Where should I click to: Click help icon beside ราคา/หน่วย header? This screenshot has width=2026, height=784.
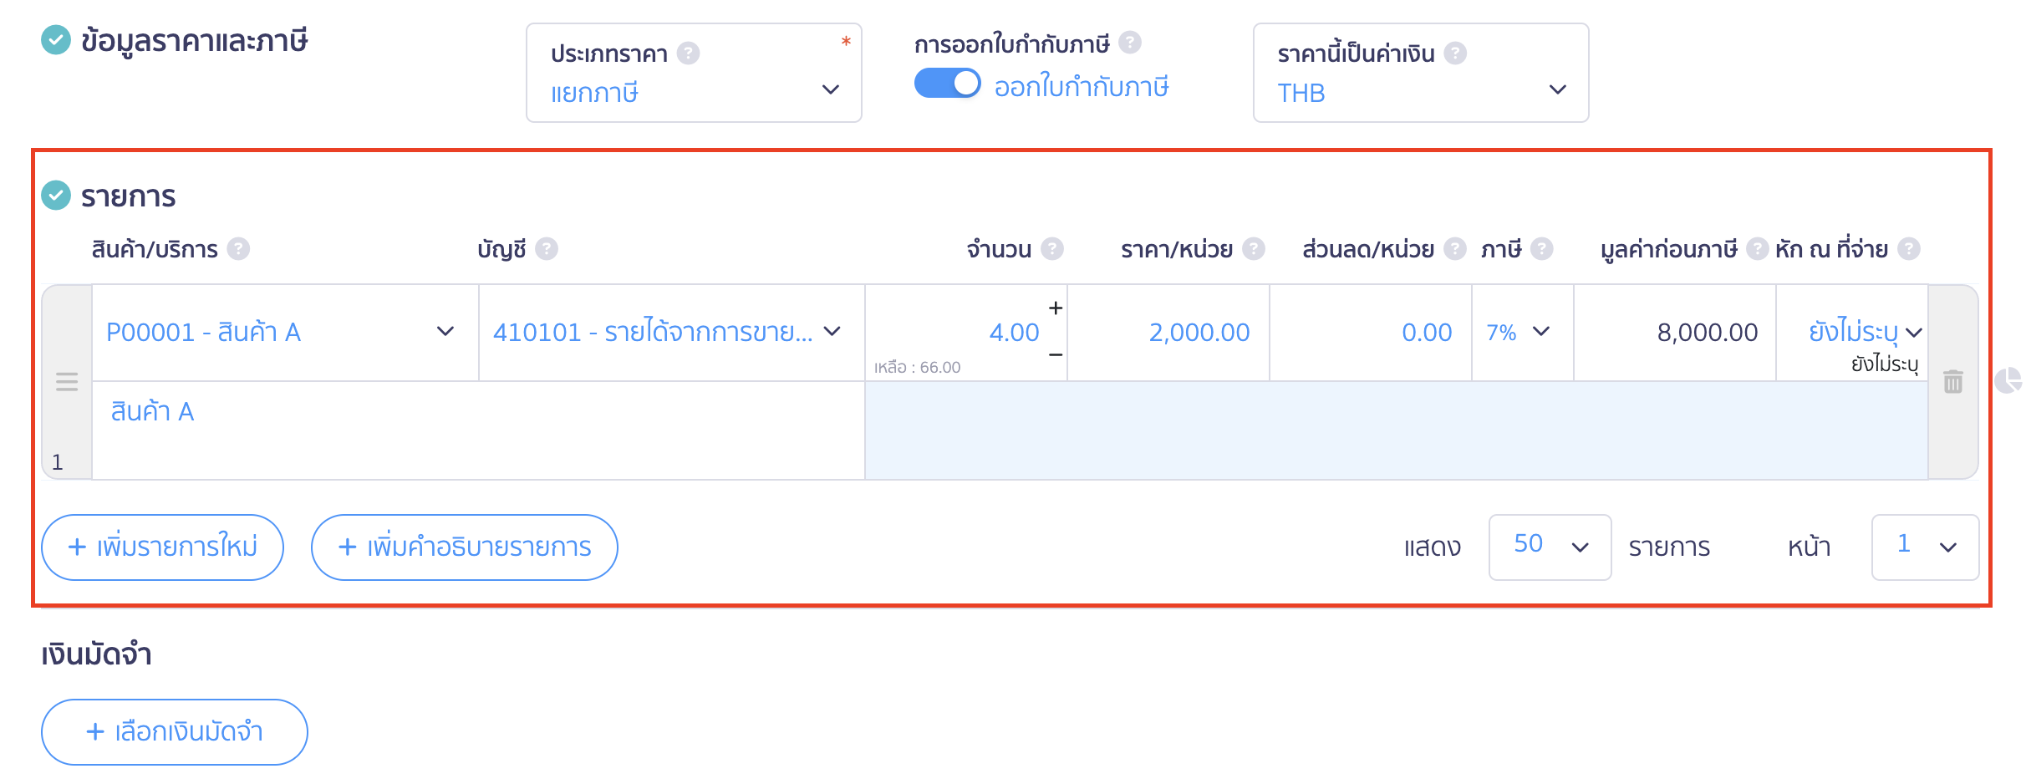pyautogui.click(x=1253, y=249)
